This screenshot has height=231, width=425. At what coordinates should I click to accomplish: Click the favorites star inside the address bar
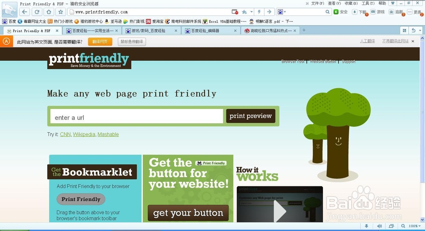(244, 12)
